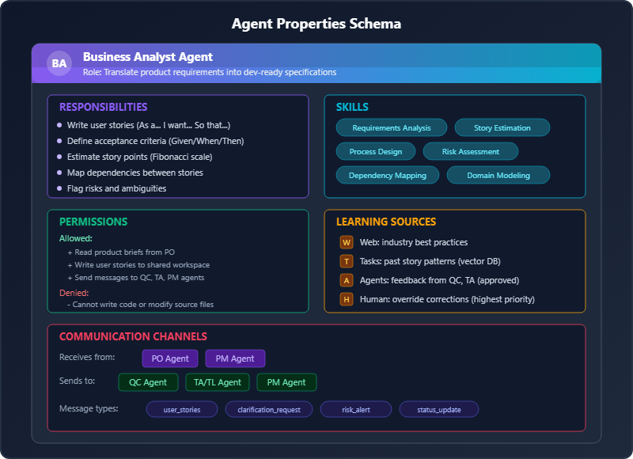
Task: Select the Dependency Mapping skill chip
Action: (388, 175)
